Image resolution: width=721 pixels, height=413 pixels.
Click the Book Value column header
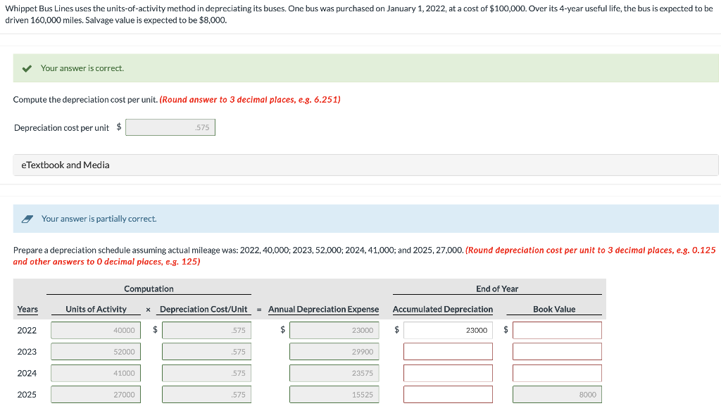pyautogui.click(x=554, y=309)
